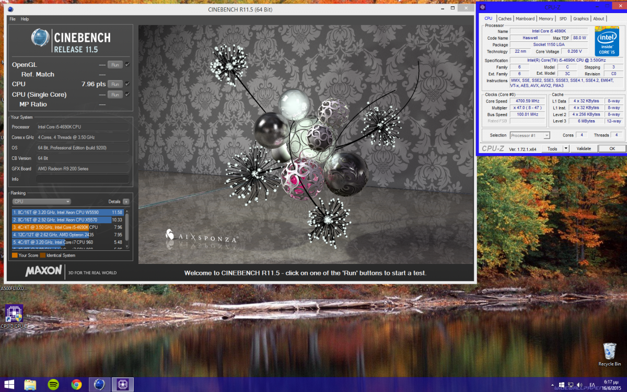
Task: Open the Cinebench Help menu
Action: tap(25, 19)
